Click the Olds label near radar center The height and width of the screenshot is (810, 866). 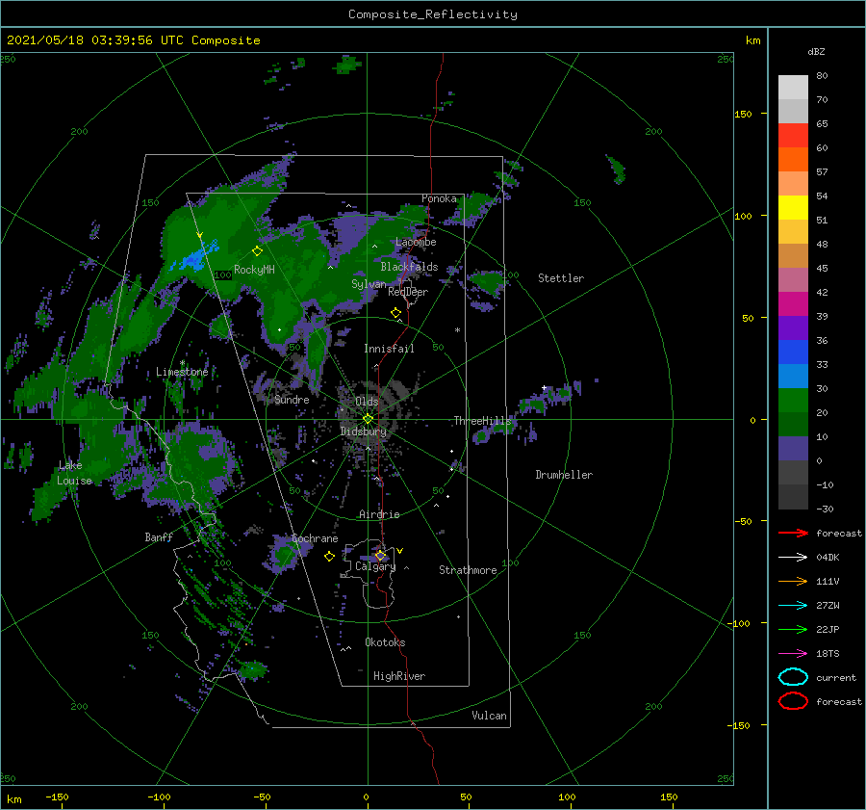(x=367, y=402)
